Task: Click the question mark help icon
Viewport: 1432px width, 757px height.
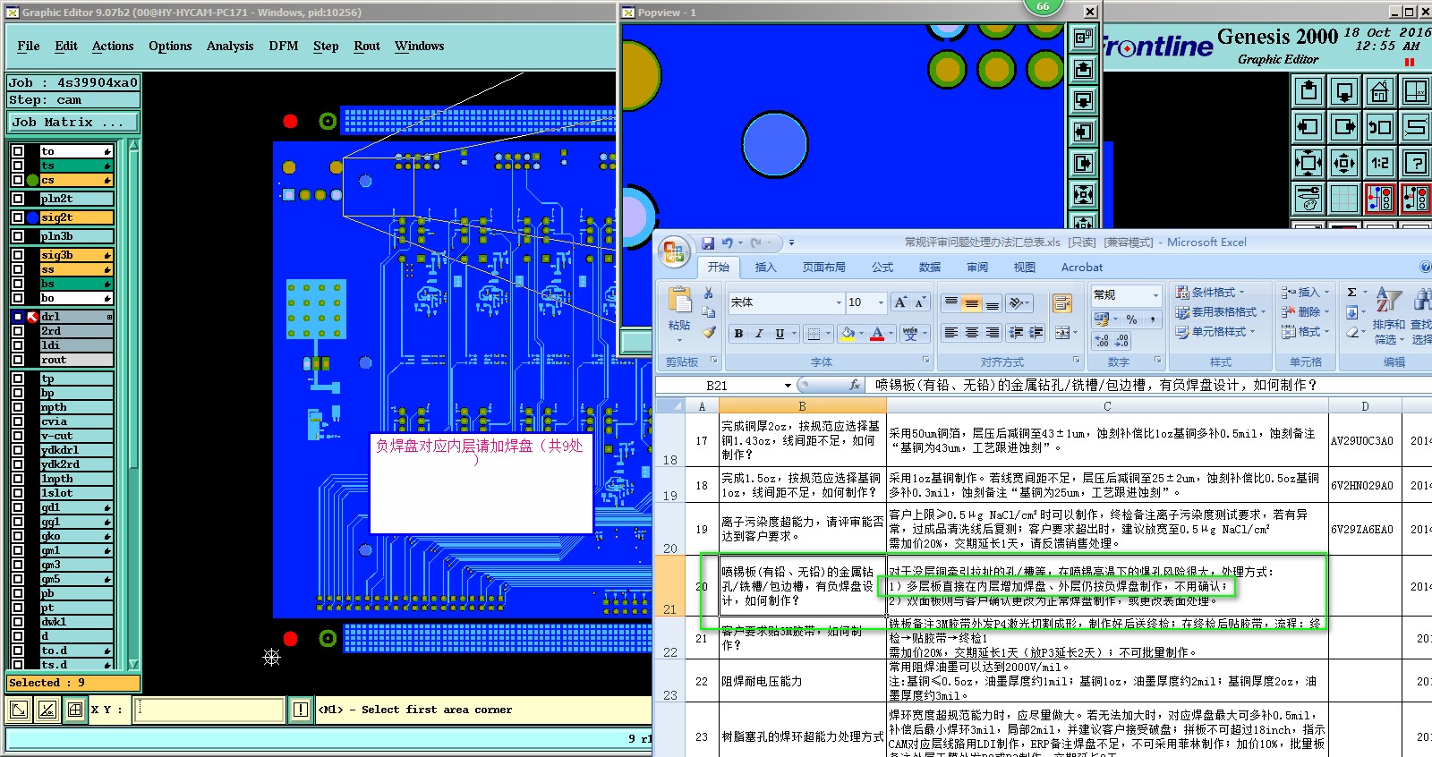Action: (x=1416, y=162)
